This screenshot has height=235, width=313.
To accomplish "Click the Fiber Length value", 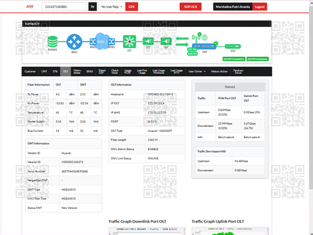I will pyautogui.click(x=153, y=140).
